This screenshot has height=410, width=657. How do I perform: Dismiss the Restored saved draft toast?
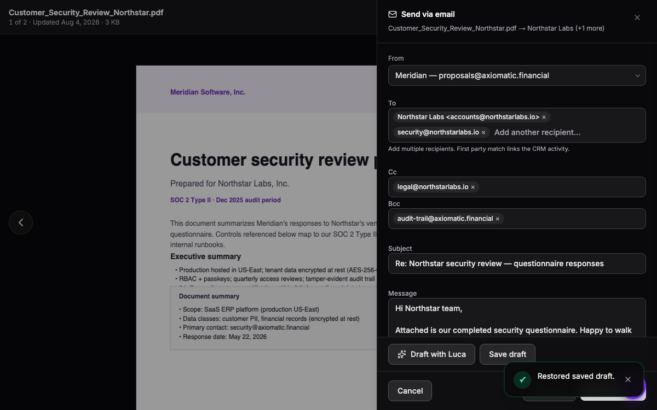[x=628, y=379]
